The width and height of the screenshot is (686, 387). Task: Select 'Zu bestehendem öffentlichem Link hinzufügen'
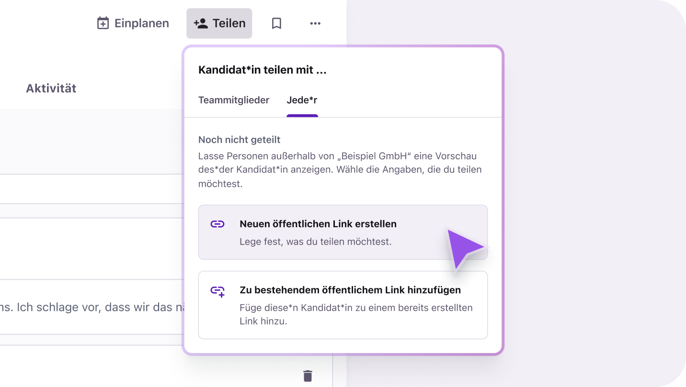pyautogui.click(x=350, y=290)
